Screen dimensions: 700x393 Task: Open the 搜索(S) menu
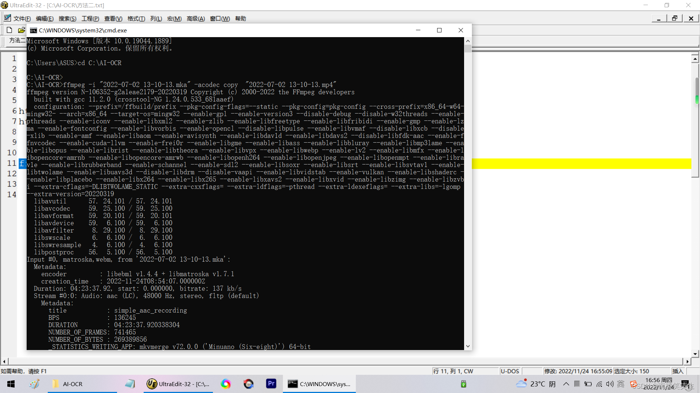[x=67, y=19]
